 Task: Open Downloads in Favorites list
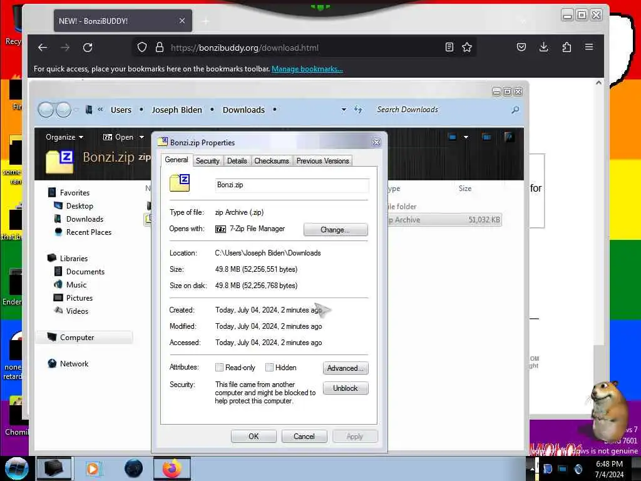click(x=85, y=219)
